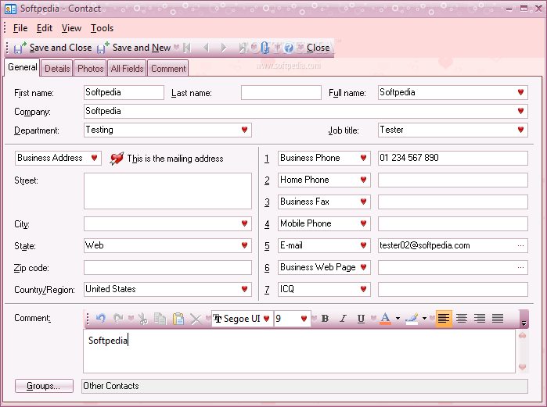547x407 pixels.
Task: Go to the next contact
Action: pos(224,48)
